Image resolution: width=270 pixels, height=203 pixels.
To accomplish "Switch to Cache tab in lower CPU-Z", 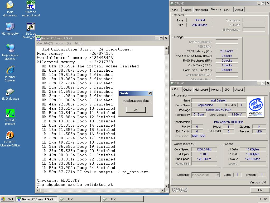I will coord(187,90).
